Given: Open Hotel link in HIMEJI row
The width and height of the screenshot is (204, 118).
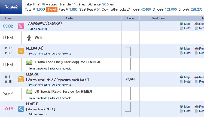Looking at the screenshot, I should pyautogui.click(x=188, y=111).
